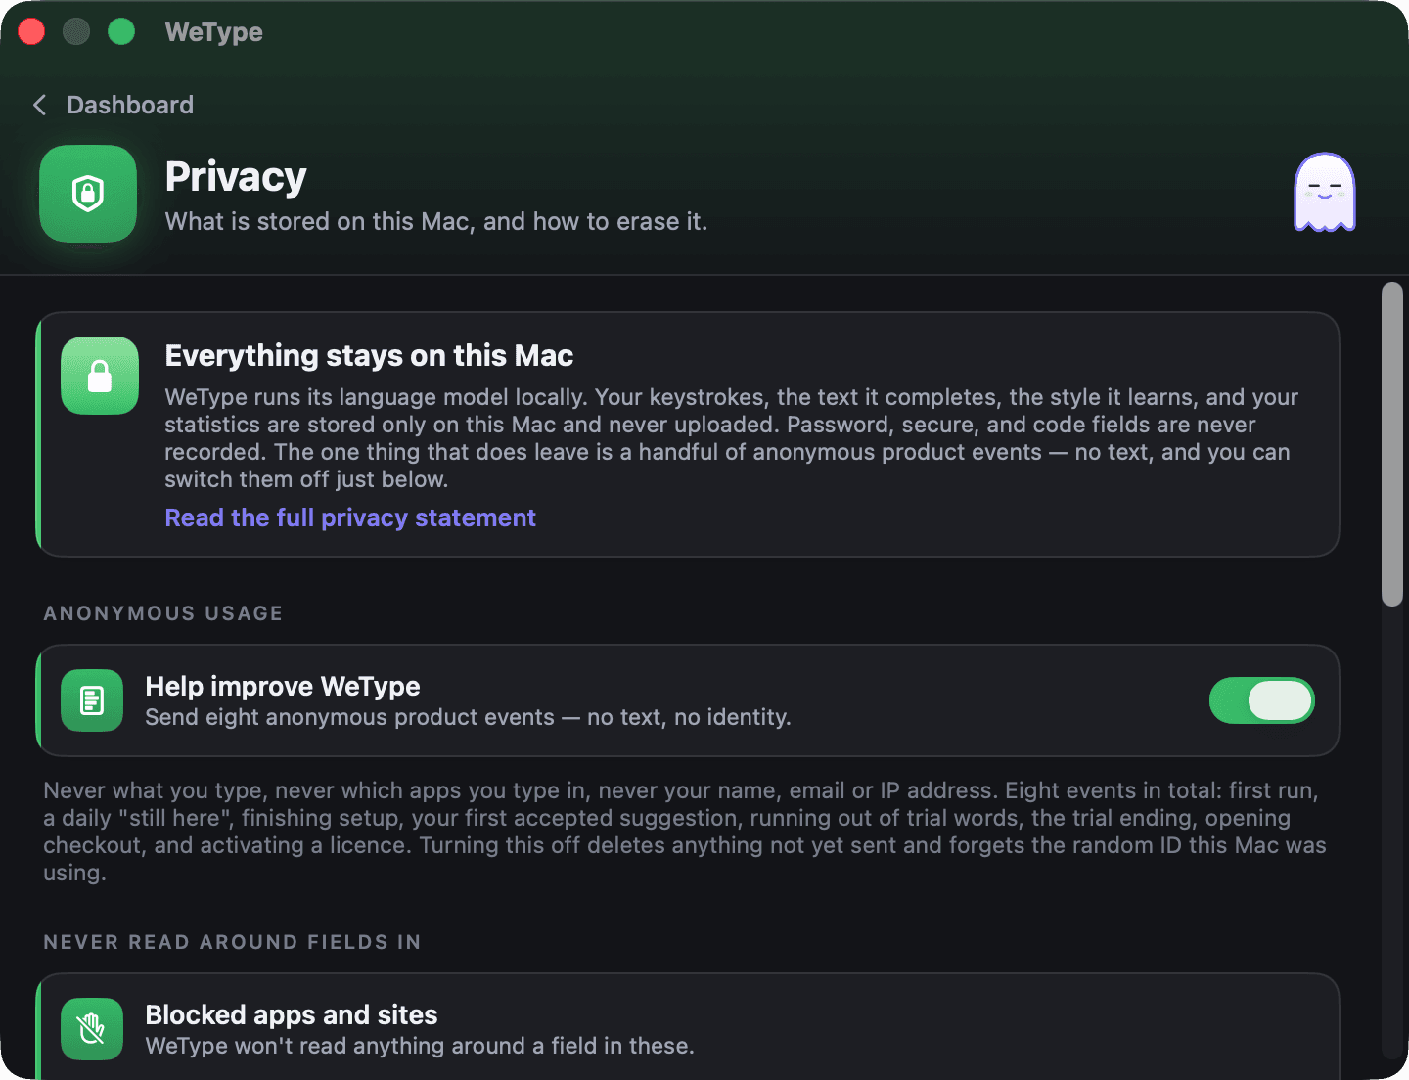Click the 'WeType runs its language model locally' paragraph
Image resolution: width=1409 pixels, height=1080 pixels.
click(732, 438)
